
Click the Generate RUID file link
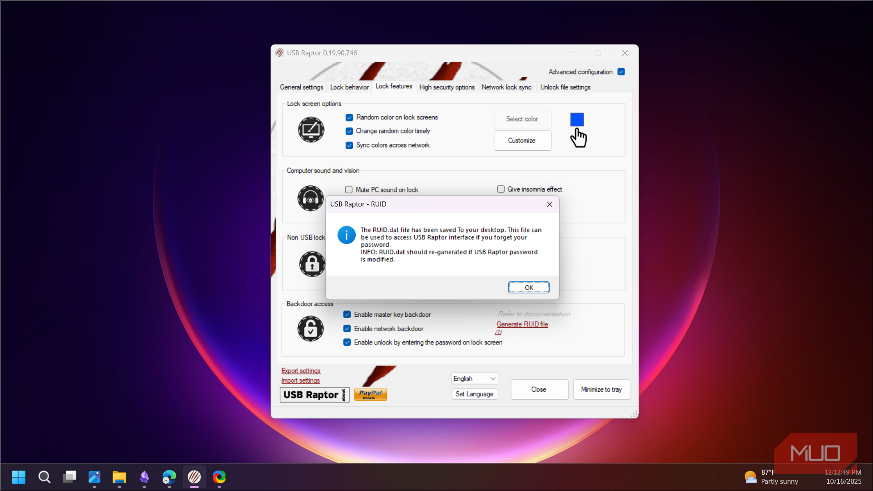522,324
